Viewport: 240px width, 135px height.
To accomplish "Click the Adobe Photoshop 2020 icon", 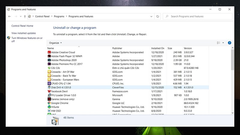I will click(x=49, y=60).
